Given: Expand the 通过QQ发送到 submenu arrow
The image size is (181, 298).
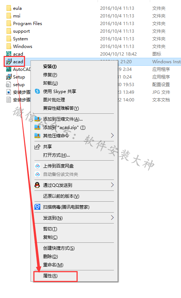Looking at the screenshot, I should pos(112,185).
